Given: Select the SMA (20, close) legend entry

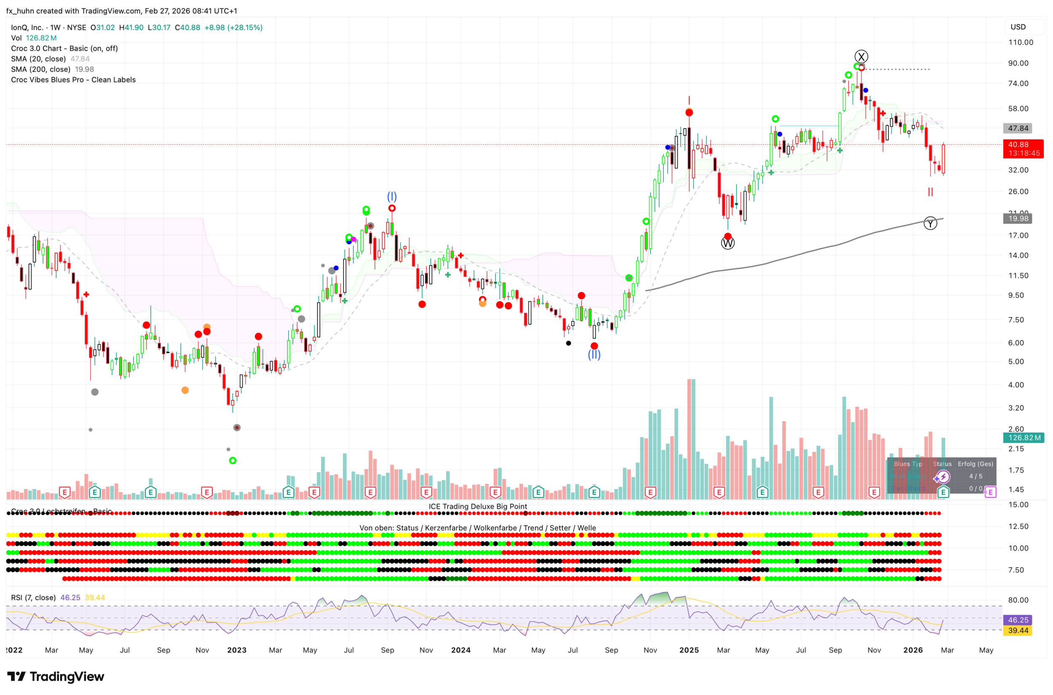Looking at the screenshot, I should click(39, 59).
